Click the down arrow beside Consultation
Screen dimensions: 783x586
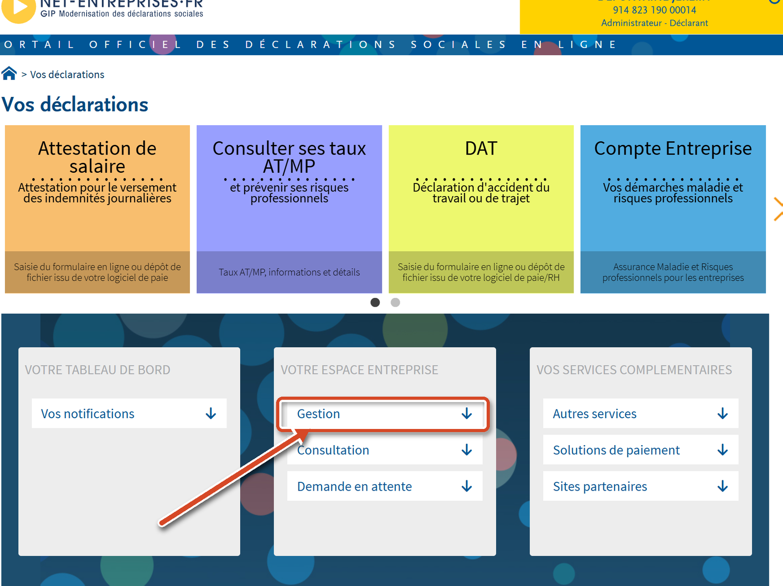tap(467, 450)
